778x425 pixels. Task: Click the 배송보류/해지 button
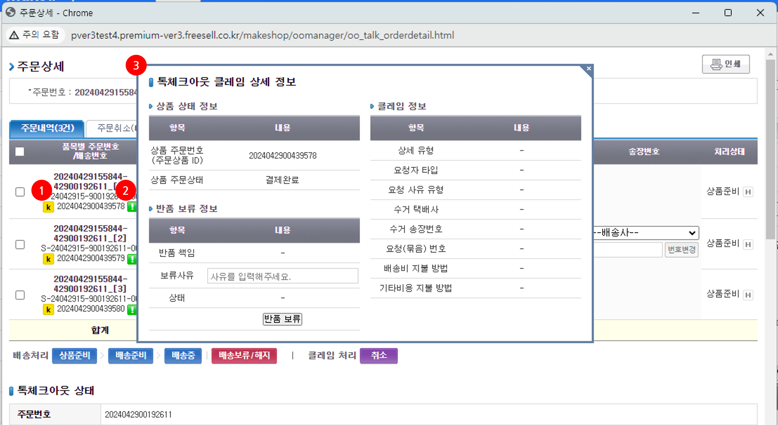[244, 355]
